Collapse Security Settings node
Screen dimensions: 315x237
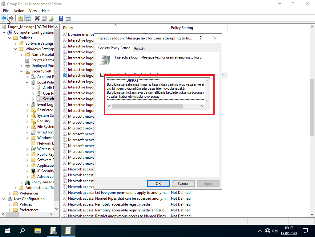click(22, 71)
